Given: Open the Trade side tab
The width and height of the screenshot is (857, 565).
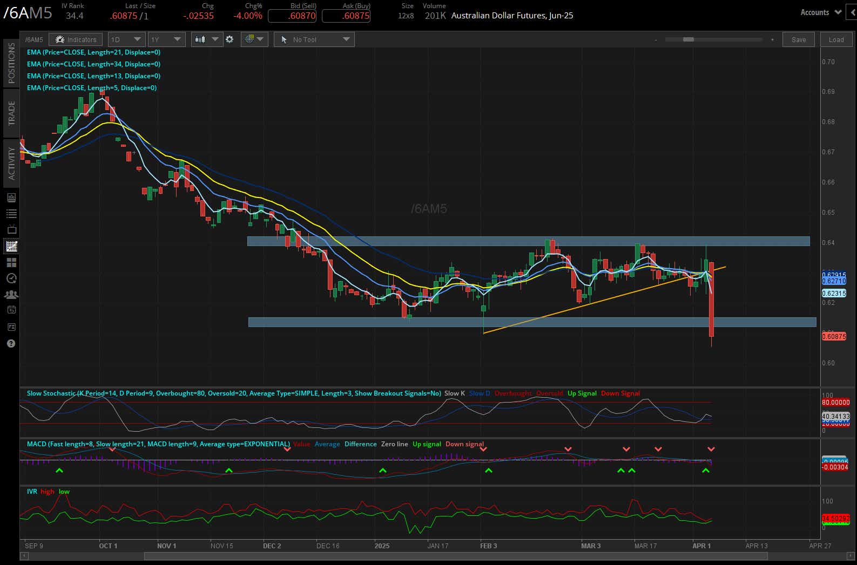Looking at the screenshot, I should pos(11,113).
